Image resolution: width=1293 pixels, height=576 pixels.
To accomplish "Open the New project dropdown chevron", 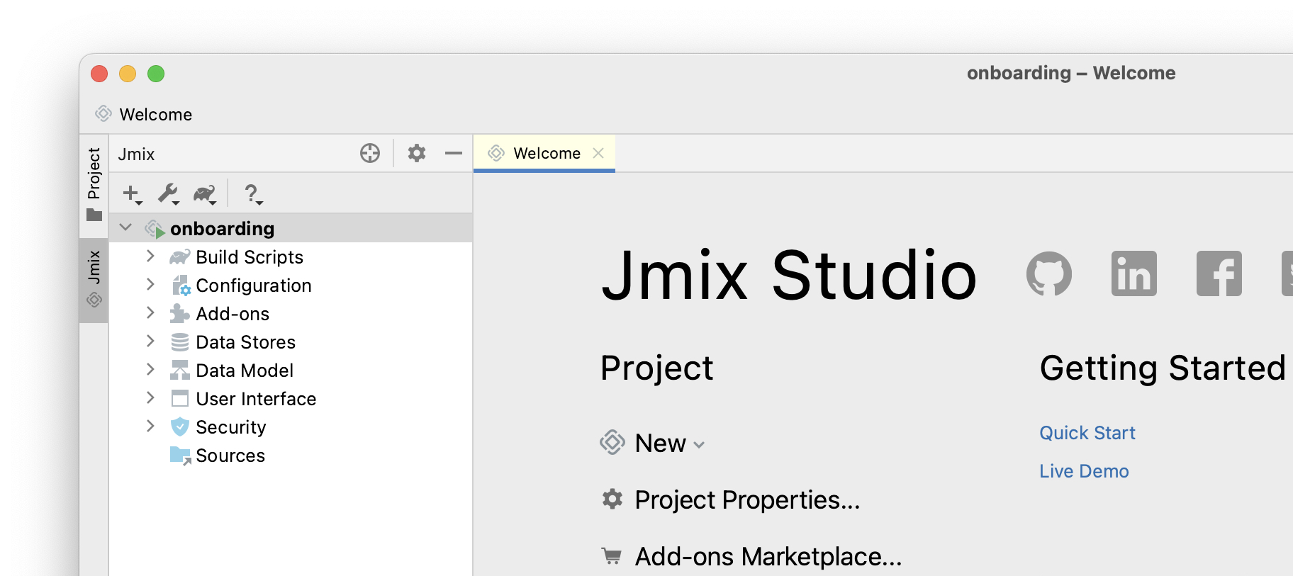I will 700,445.
